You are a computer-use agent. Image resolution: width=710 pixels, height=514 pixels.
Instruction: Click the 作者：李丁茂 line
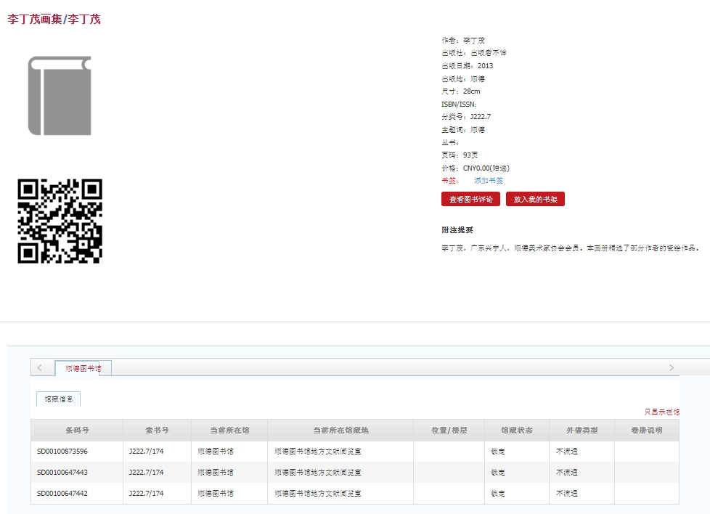click(463, 41)
